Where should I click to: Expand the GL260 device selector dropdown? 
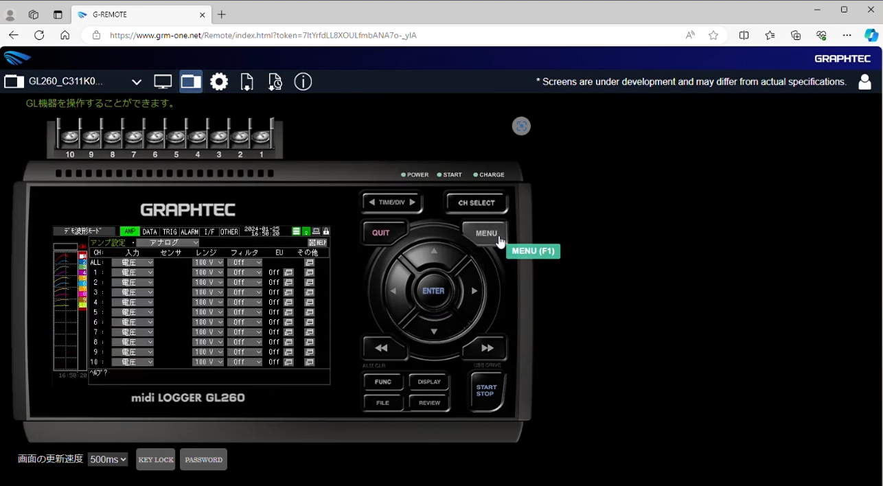coord(136,82)
